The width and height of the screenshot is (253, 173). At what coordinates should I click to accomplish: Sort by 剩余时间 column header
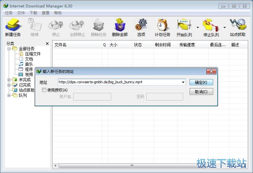click(x=166, y=45)
